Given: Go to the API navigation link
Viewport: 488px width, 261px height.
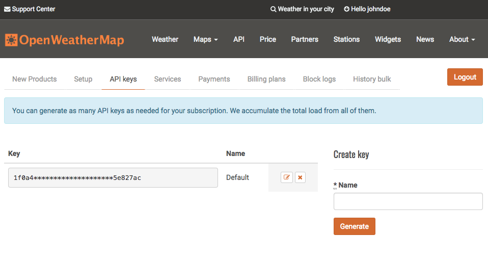Looking at the screenshot, I should click(239, 39).
